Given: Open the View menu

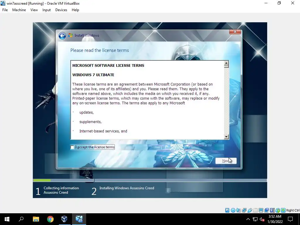Looking at the screenshot, I should pyautogui.click(x=34, y=10).
